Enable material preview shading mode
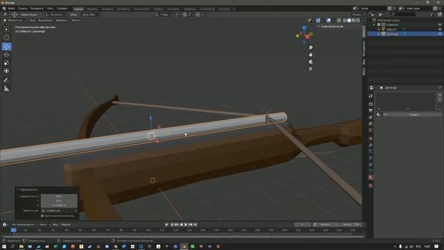Image resolution: width=444 pixels, height=250 pixels. pos(354,20)
